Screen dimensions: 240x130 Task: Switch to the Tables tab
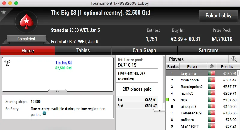[83, 50]
